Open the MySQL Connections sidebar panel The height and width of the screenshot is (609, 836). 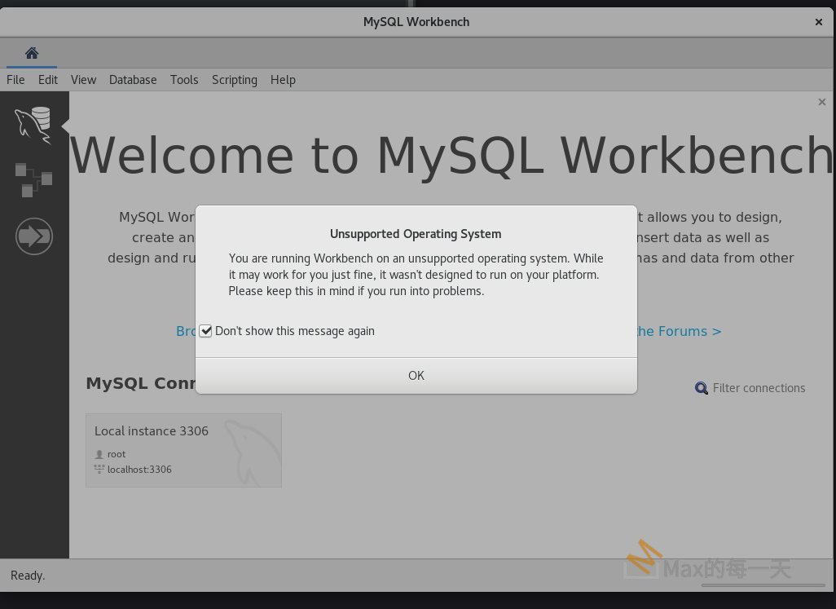click(33, 124)
